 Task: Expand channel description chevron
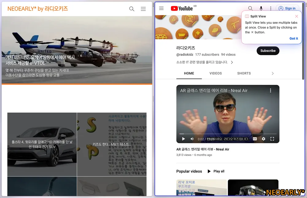(x=232, y=62)
